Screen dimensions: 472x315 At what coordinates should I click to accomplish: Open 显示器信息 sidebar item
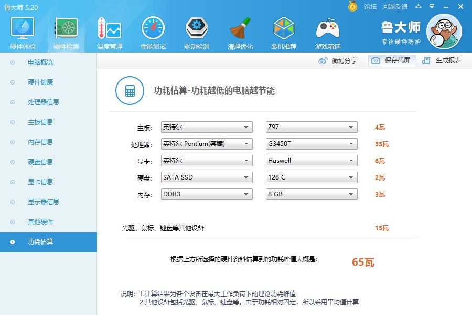[x=44, y=202]
